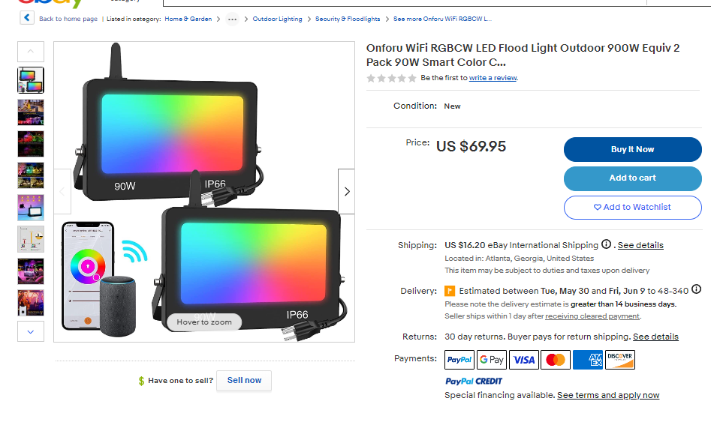This screenshot has height=428, width=711.
Task: Move thumbnail list up with top chevron
Action: click(31, 52)
